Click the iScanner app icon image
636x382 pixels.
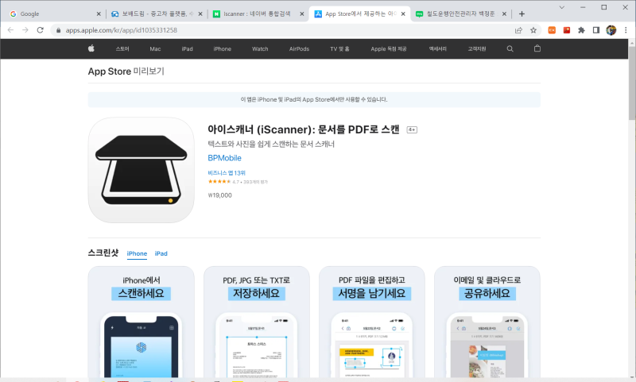[x=142, y=170]
